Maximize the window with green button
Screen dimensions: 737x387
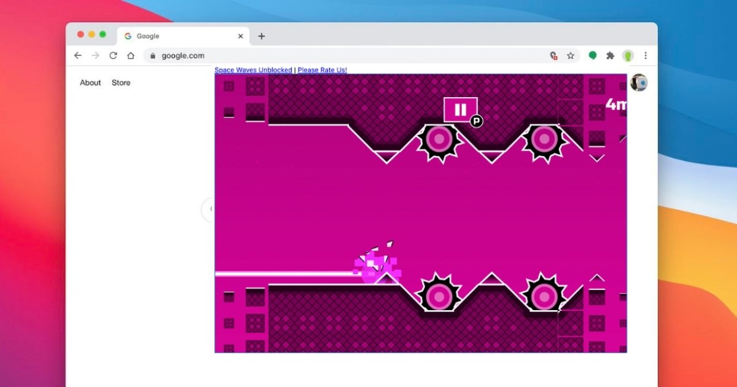click(103, 34)
